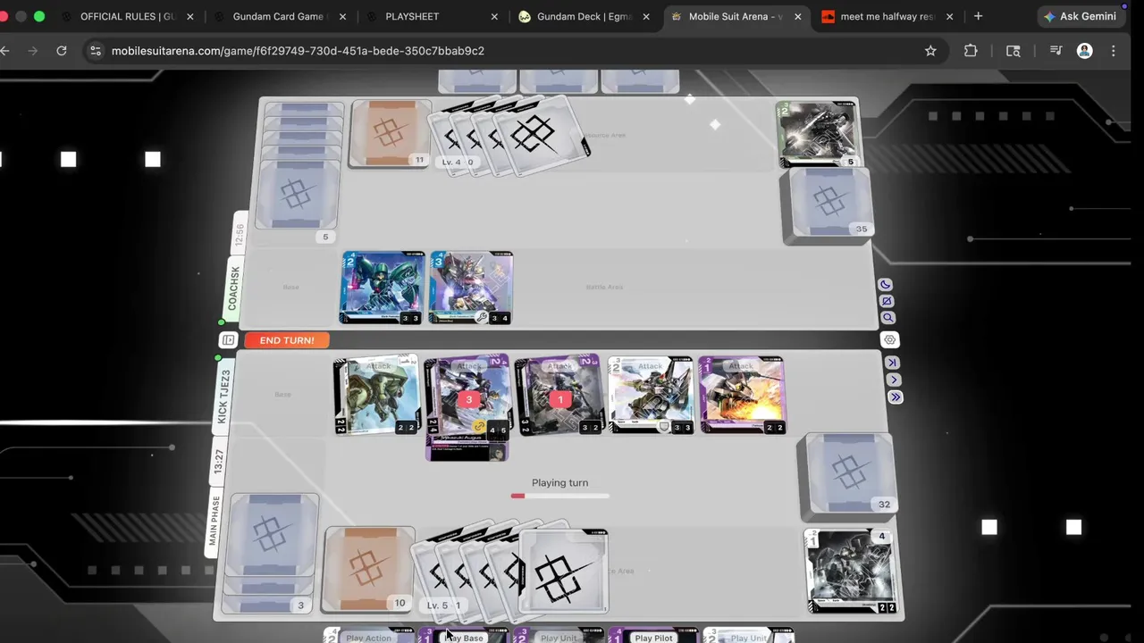
Task: Select the green Zaku unit card in my battle area
Action: [375, 395]
